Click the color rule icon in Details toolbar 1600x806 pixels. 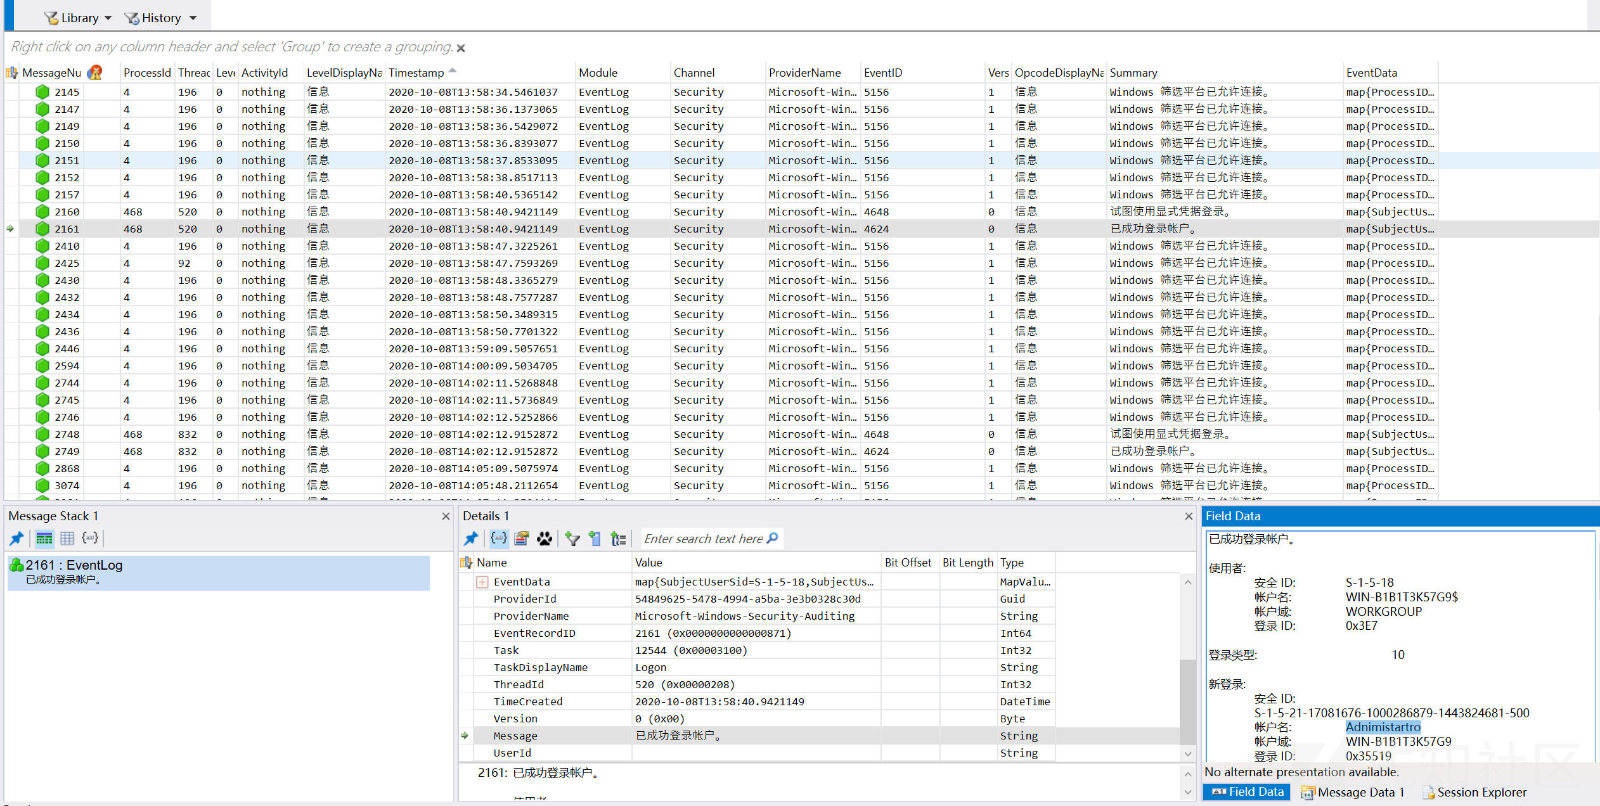click(x=522, y=539)
